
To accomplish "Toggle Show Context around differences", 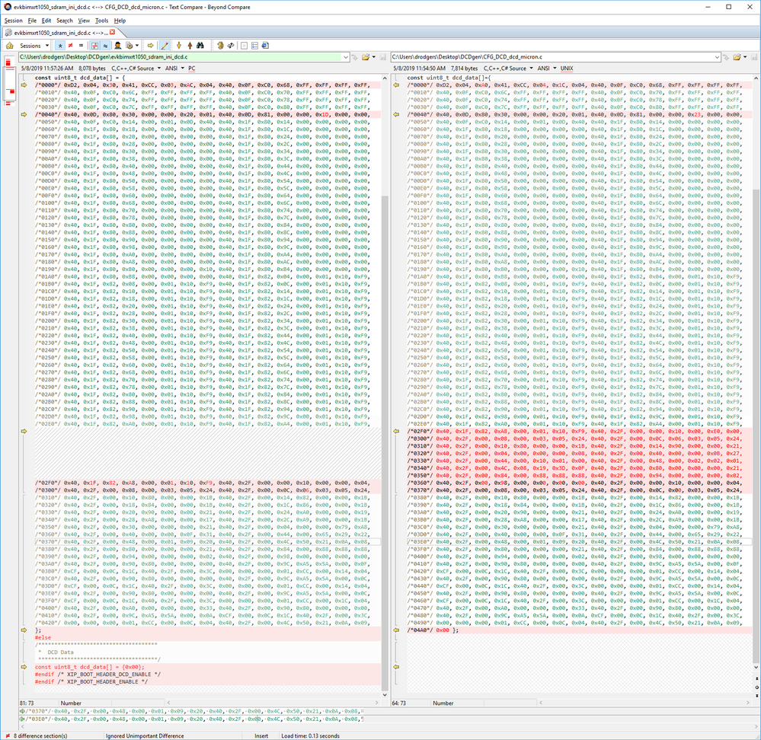I will 94,46.
